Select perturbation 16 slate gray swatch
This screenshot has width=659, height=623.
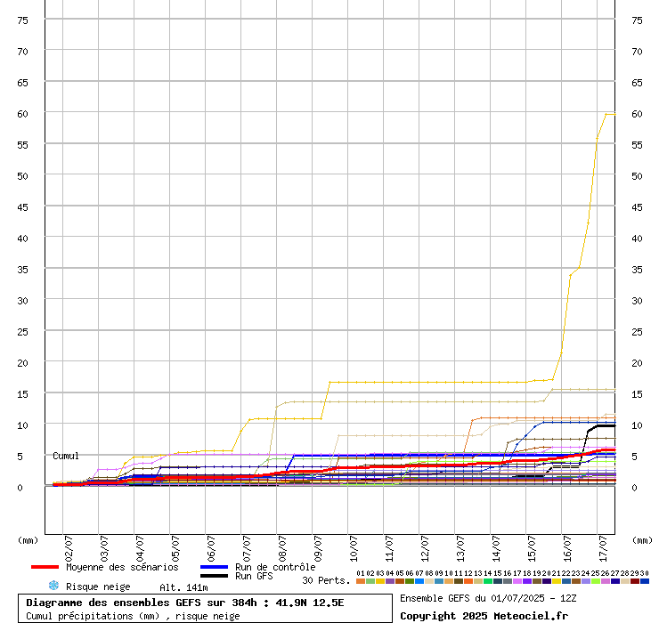507,581
